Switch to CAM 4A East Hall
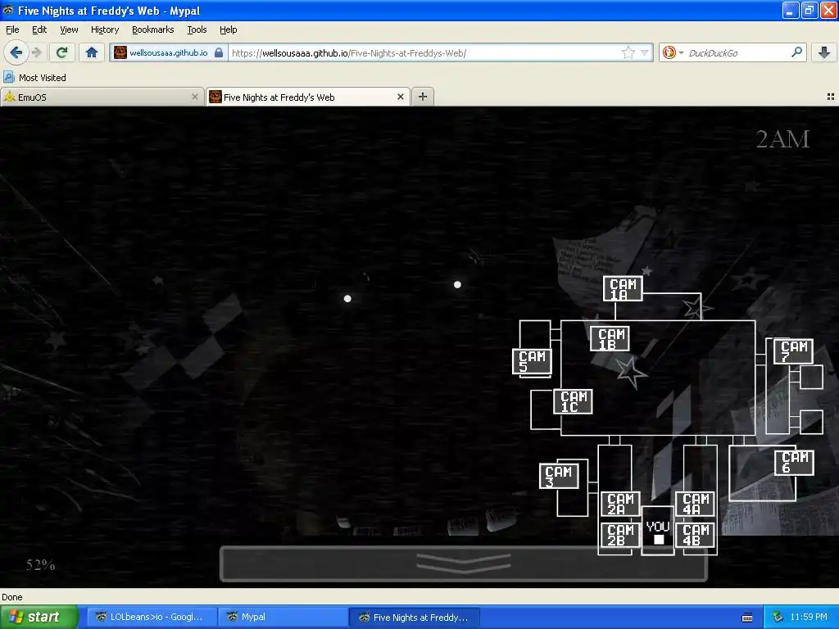The width and height of the screenshot is (839, 629). coord(695,504)
